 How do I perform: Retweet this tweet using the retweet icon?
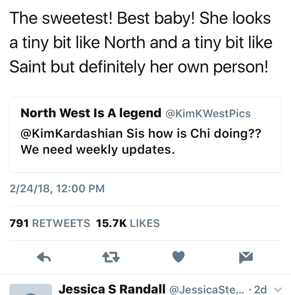(x=111, y=257)
